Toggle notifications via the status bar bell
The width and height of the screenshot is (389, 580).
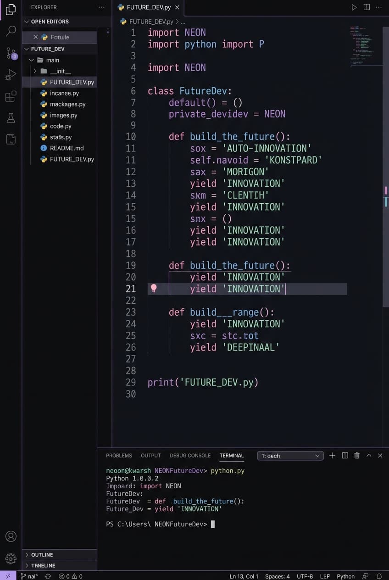[379, 576]
